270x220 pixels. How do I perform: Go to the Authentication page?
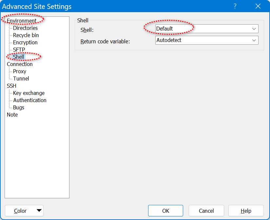coord(30,100)
